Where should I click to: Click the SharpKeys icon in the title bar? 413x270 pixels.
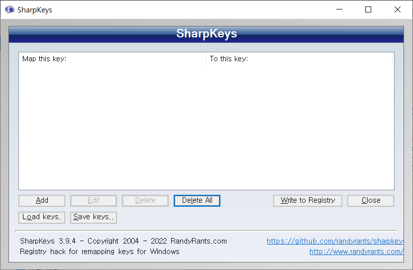coord(10,10)
